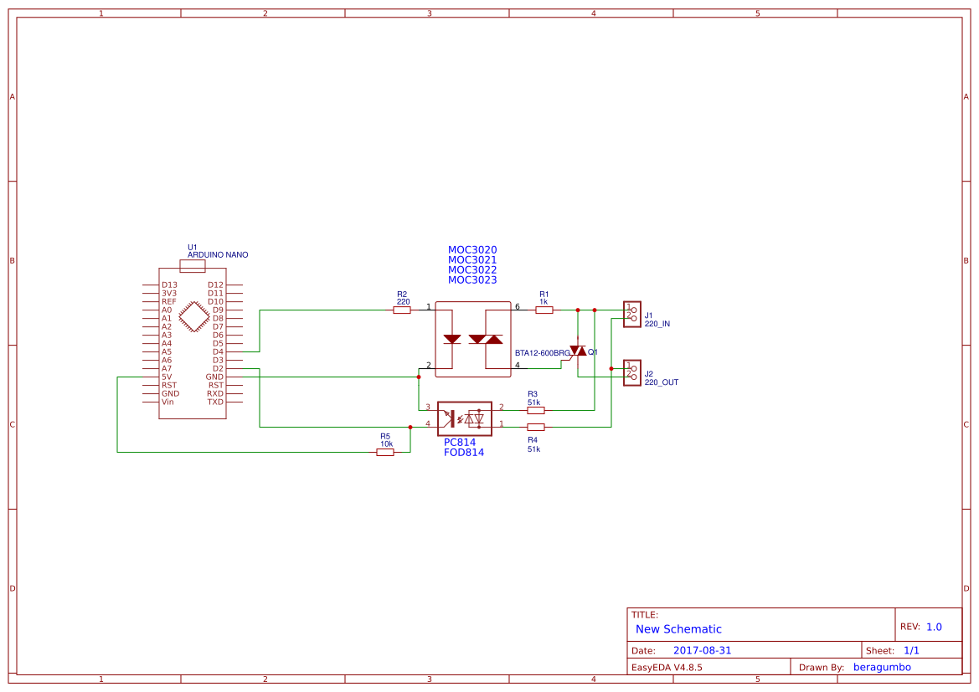Image resolution: width=979 pixels, height=692 pixels.
Task: Click the FOD814 part name label
Action: click(463, 453)
